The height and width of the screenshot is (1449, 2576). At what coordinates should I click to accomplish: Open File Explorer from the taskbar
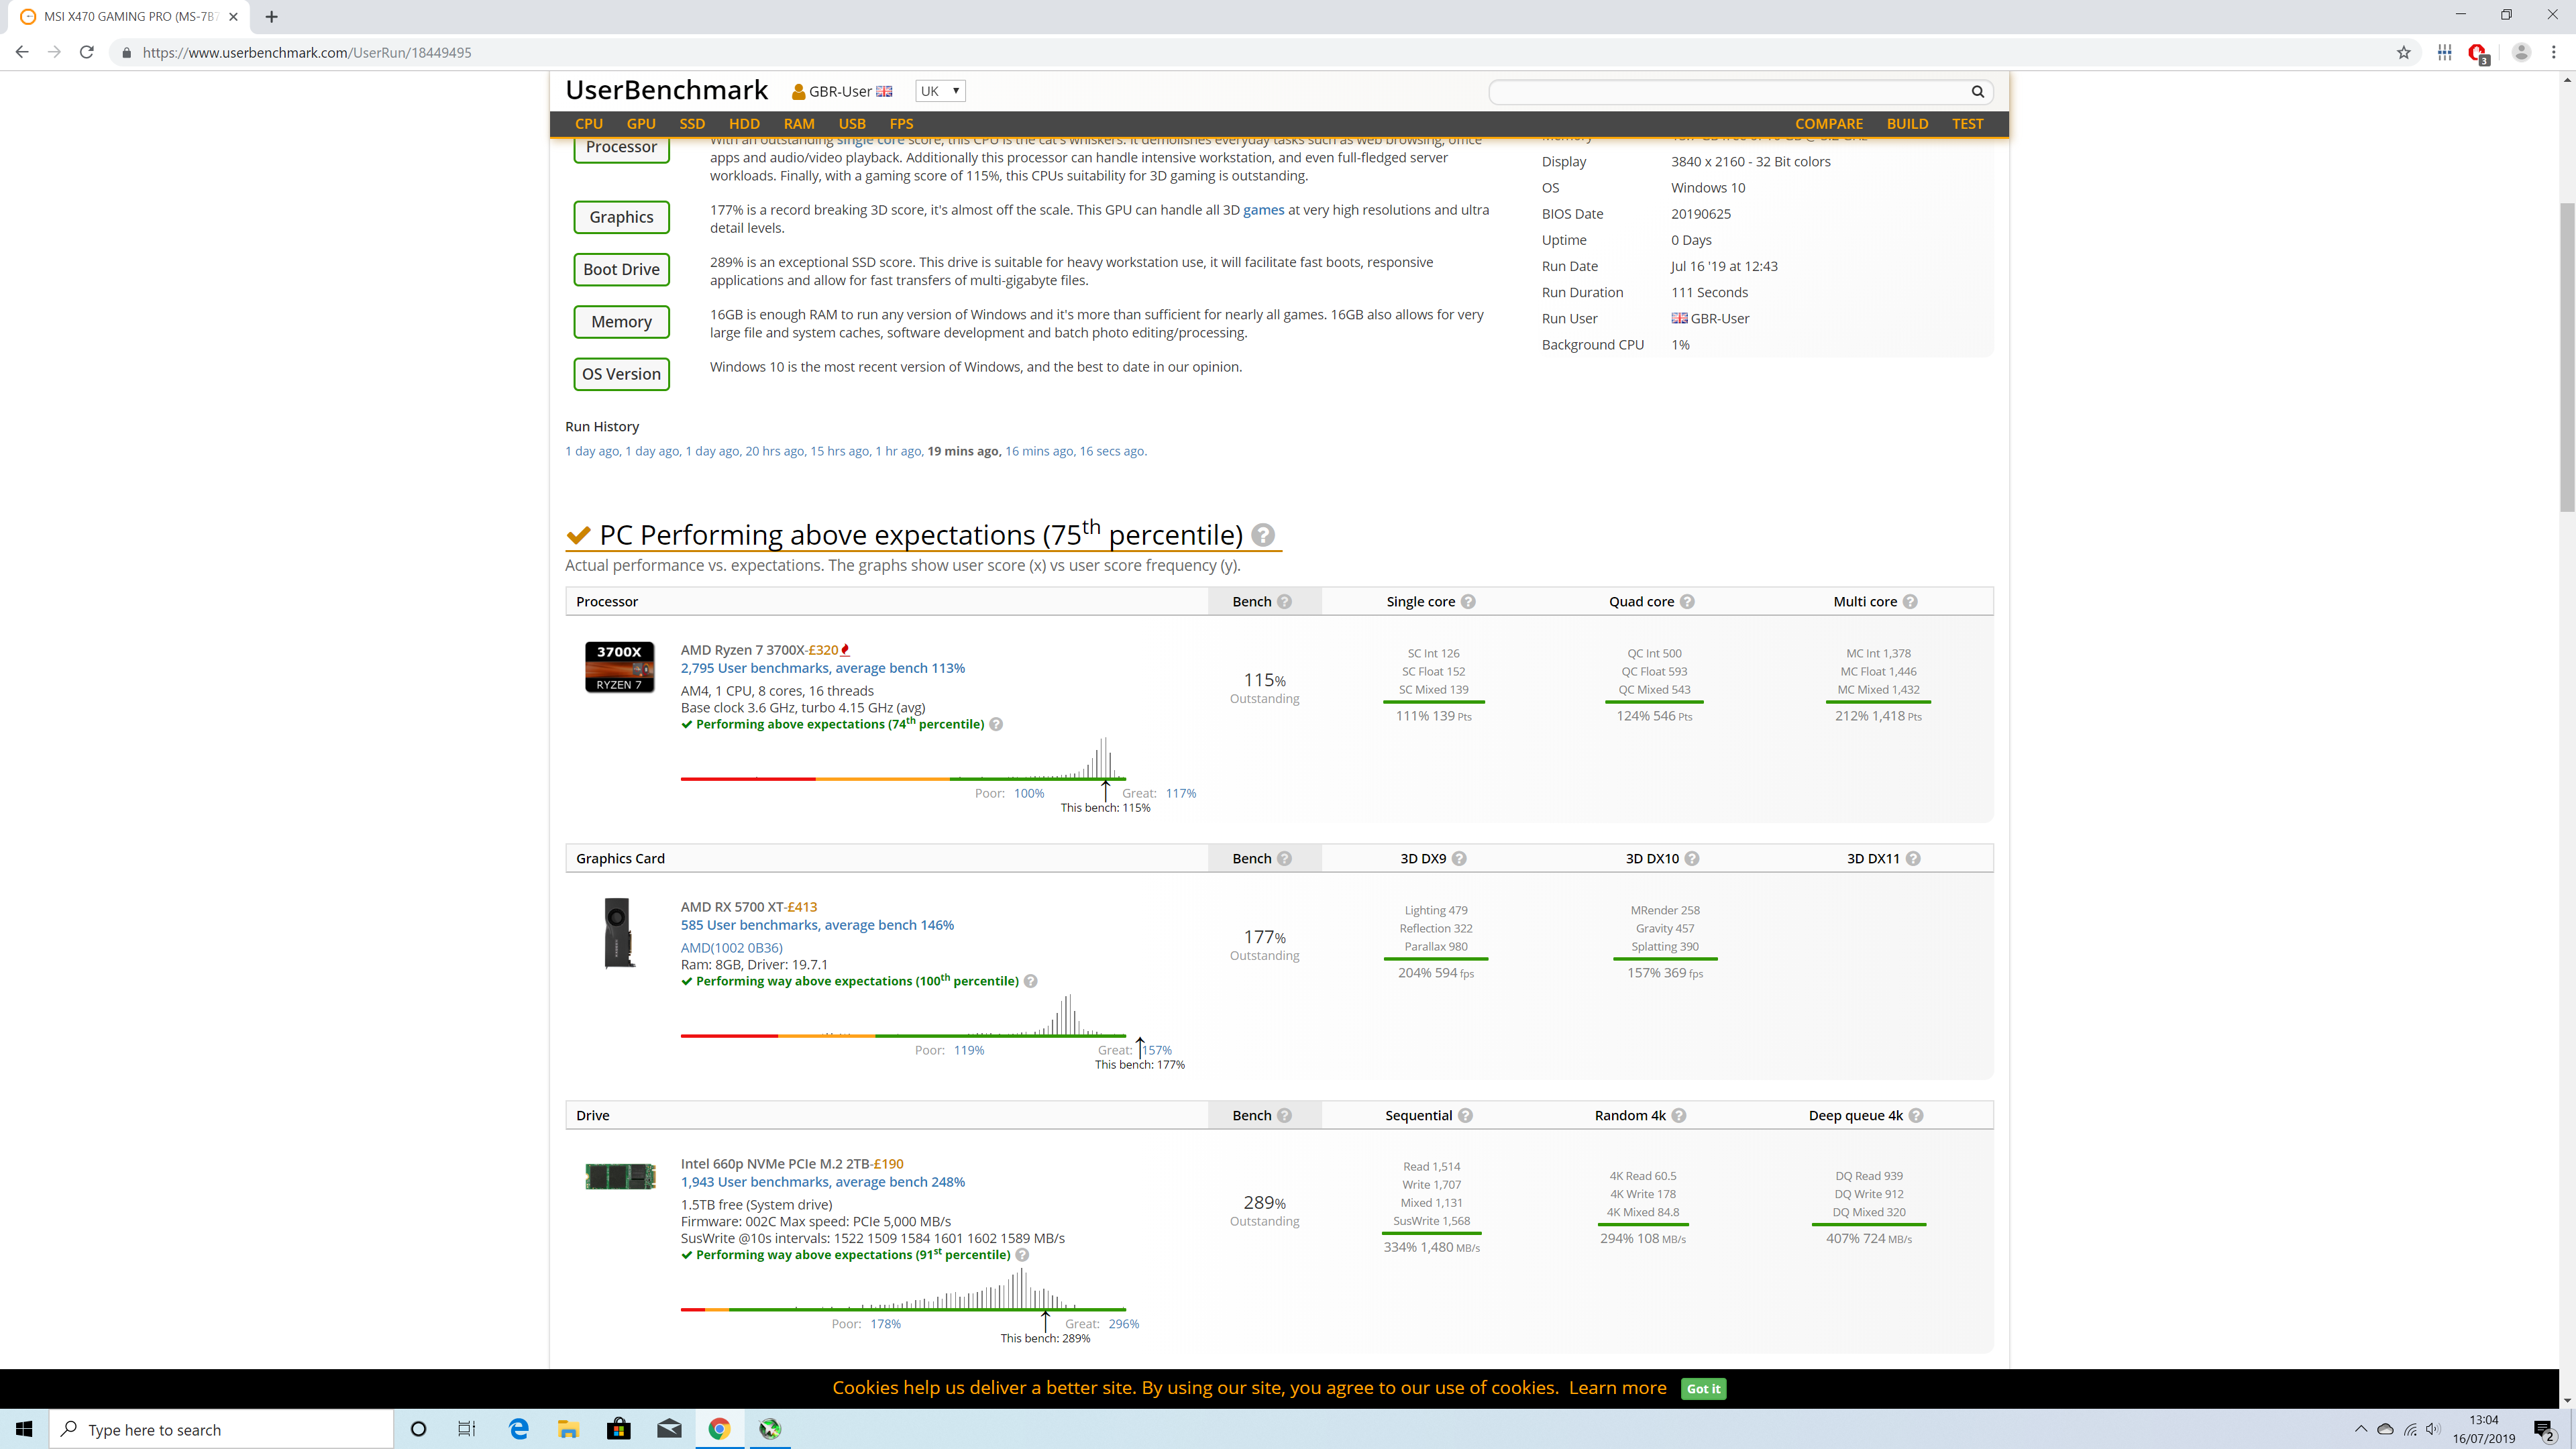568,1429
